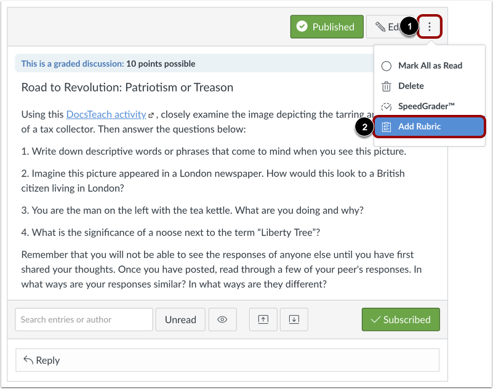The width and height of the screenshot is (493, 389).
Task: Expand replies with the down-arrow icon
Action: point(294,320)
